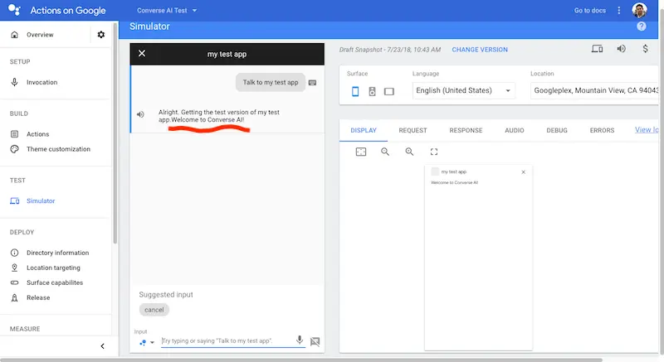This screenshot has width=664, height=362.
Task: Click the Location targeting pin icon
Action: [x=14, y=268]
